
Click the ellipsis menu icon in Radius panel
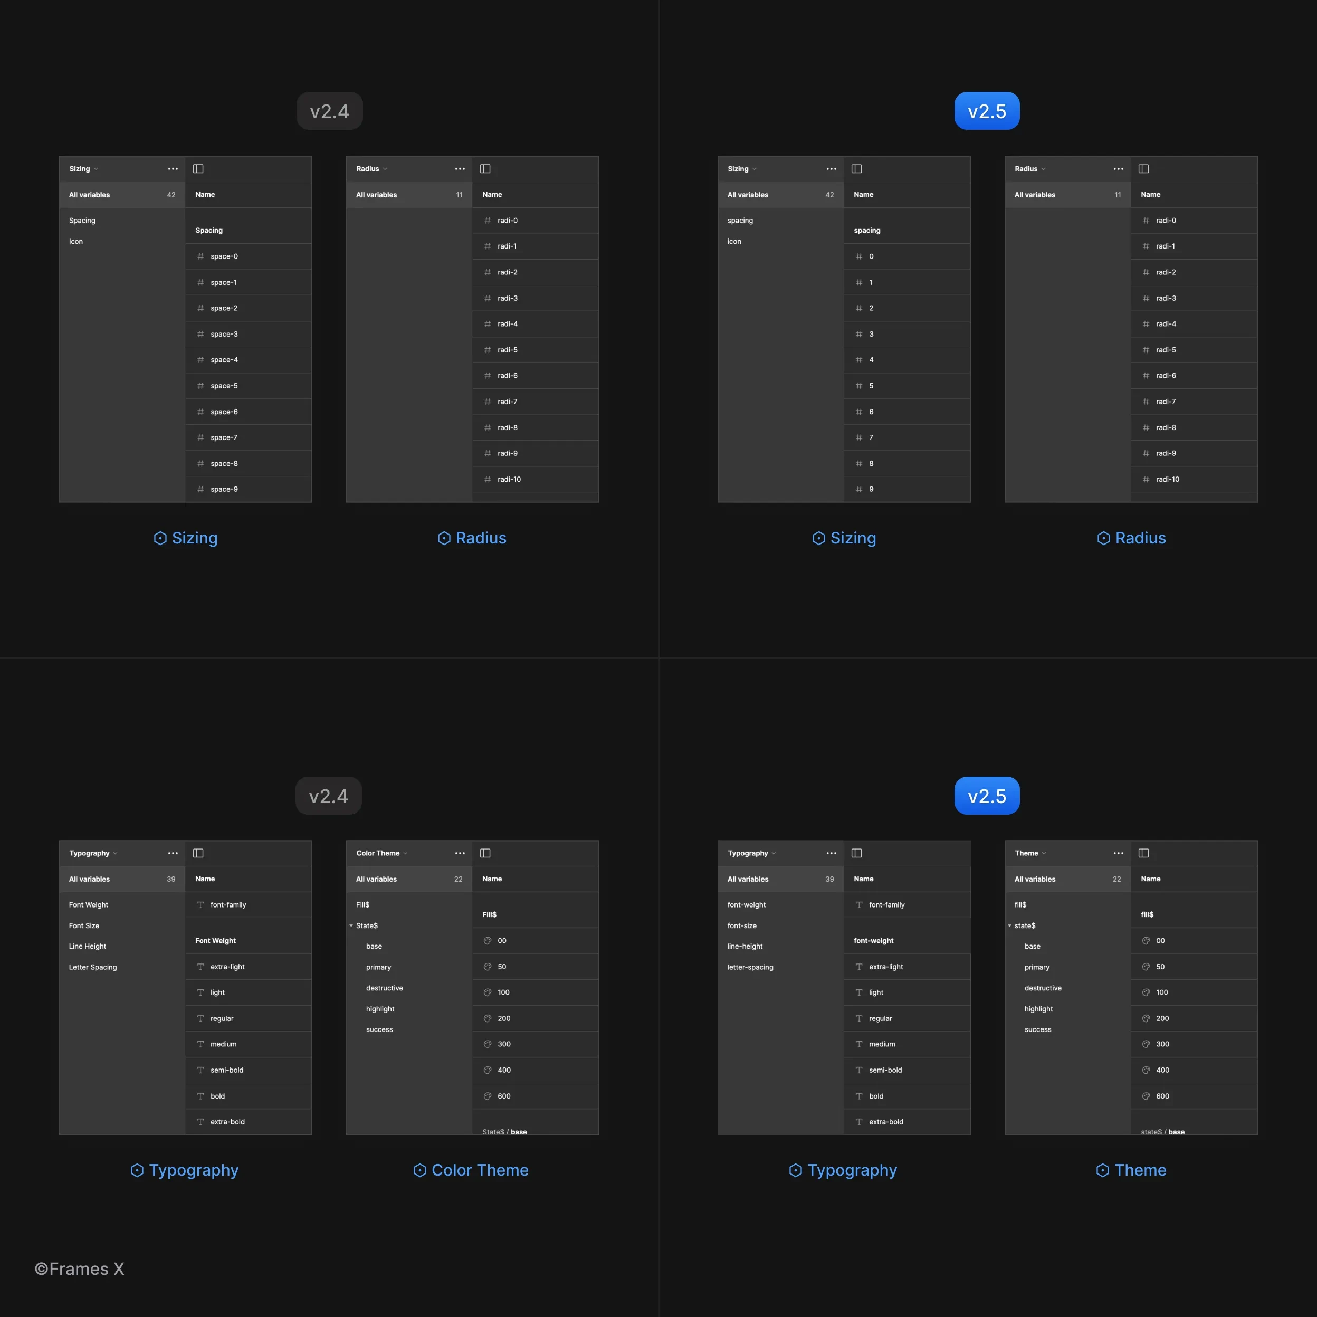(460, 169)
